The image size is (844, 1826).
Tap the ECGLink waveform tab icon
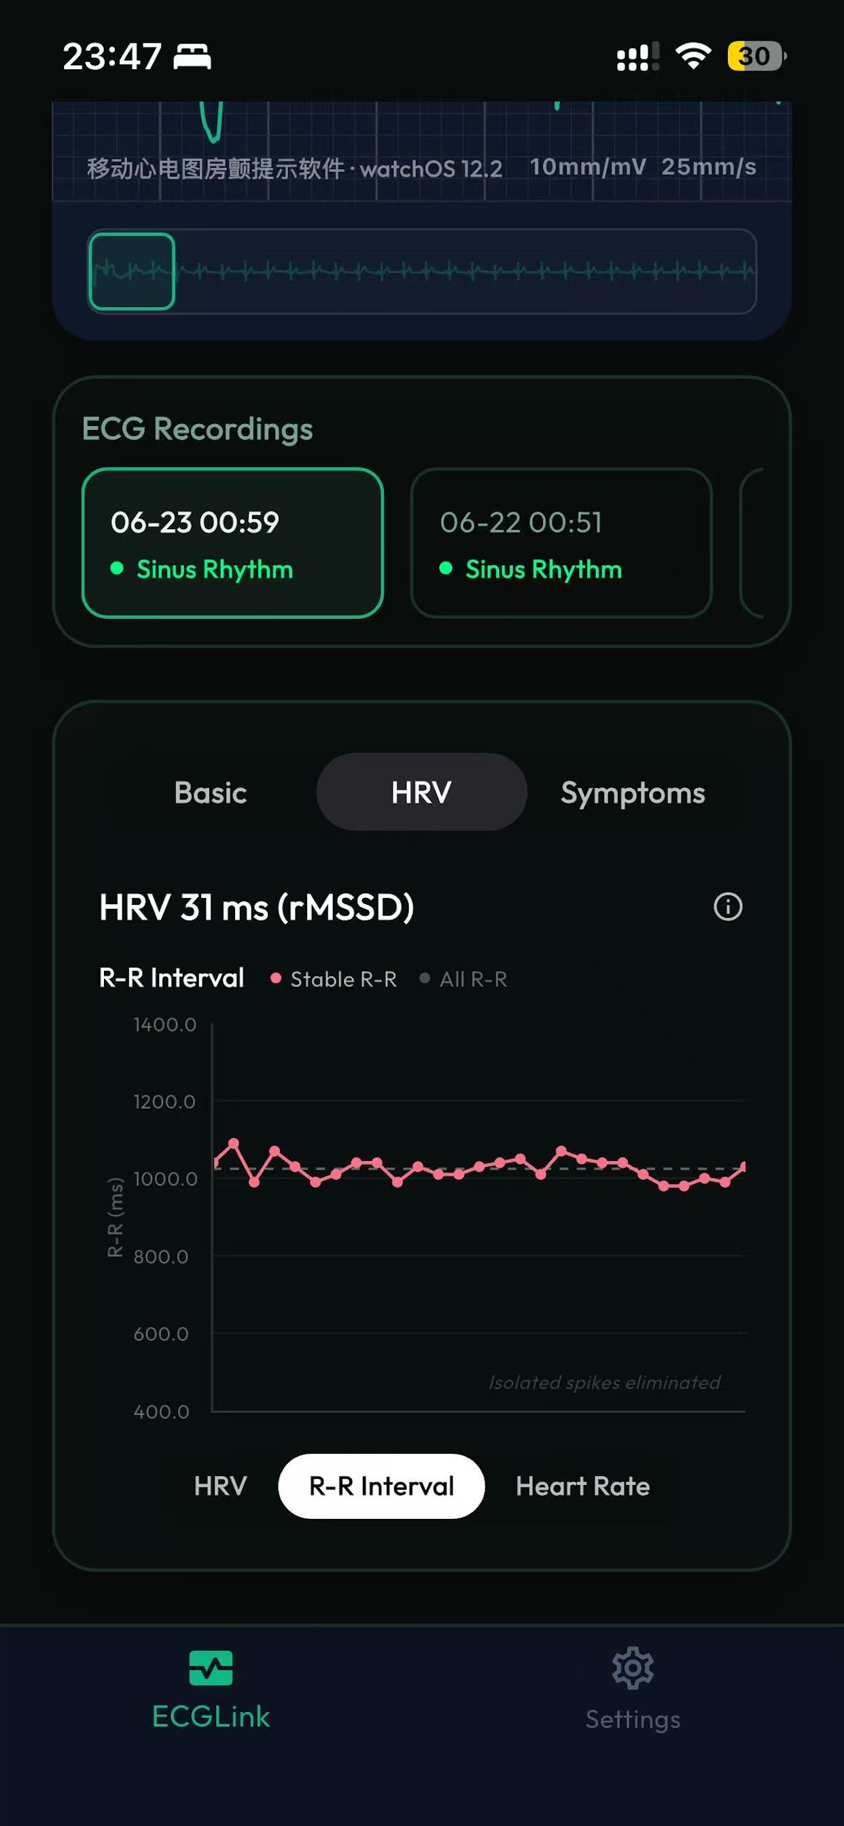point(211,1668)
